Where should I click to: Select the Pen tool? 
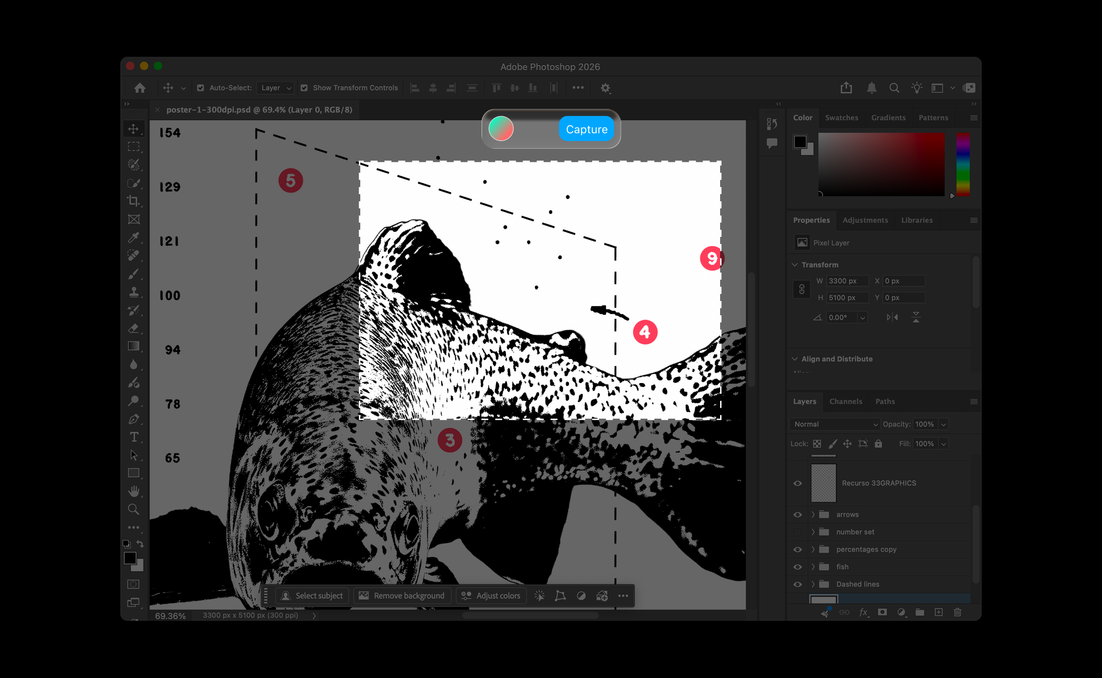click(133, 419)
